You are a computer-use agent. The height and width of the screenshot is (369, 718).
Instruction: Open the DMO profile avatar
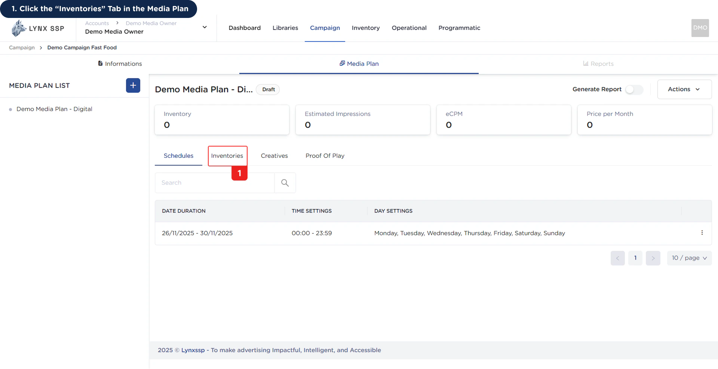click(x=700, y=28)
